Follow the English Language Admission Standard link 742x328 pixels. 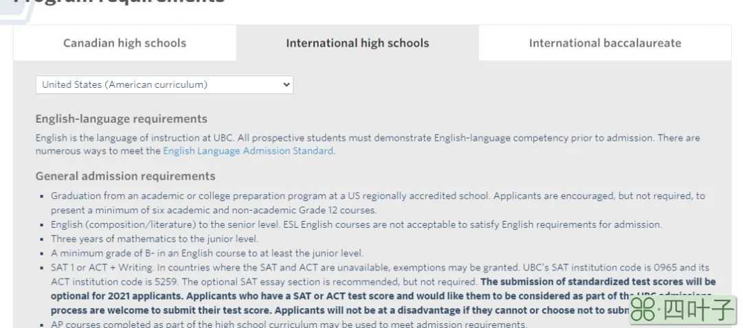(x=248, y=151)
